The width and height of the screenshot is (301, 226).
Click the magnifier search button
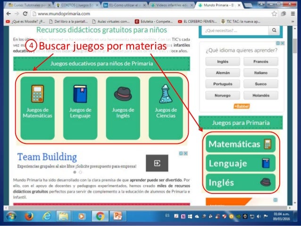click(x=274, y=30)
